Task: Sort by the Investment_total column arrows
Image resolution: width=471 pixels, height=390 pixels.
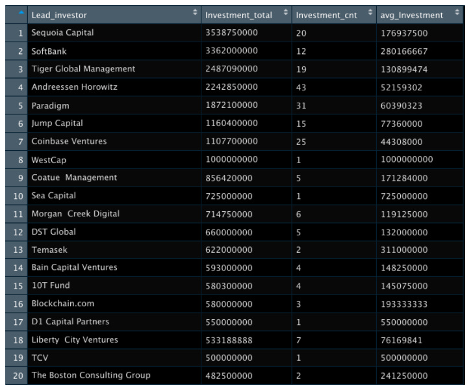Action: coord(285,12)
